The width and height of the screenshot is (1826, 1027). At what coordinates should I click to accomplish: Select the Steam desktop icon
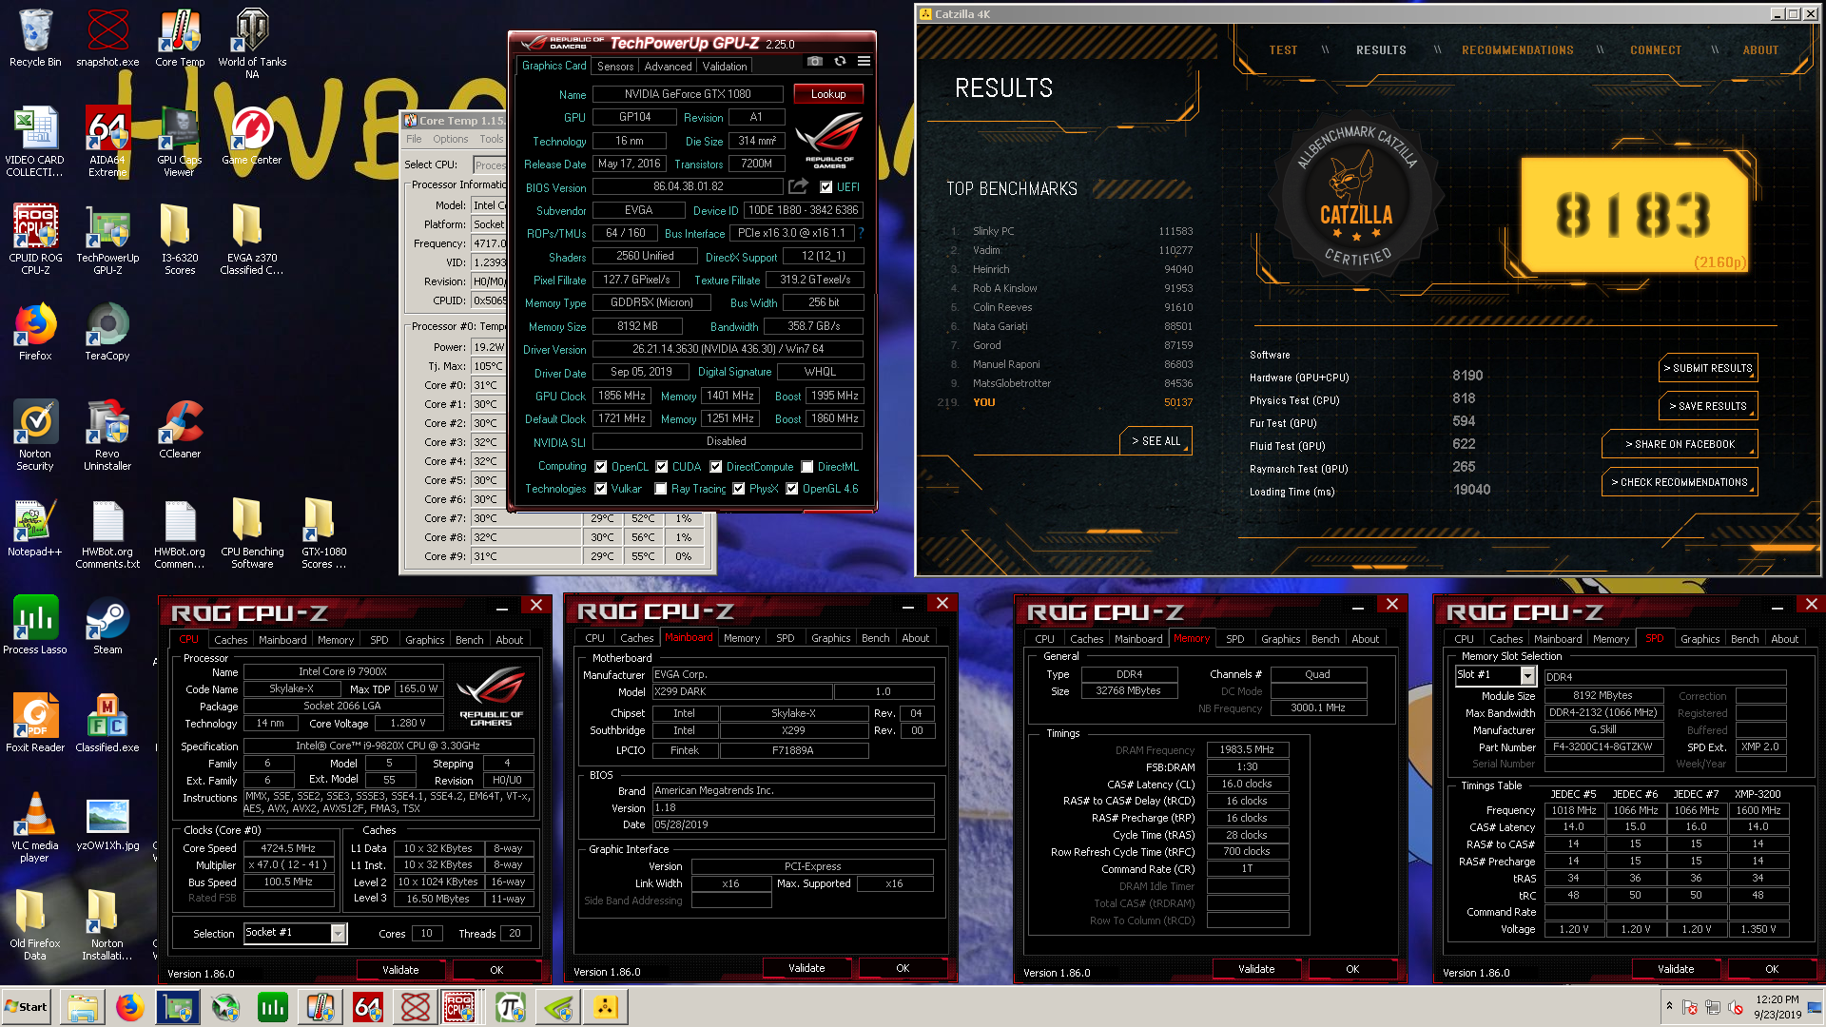[107, 626]
